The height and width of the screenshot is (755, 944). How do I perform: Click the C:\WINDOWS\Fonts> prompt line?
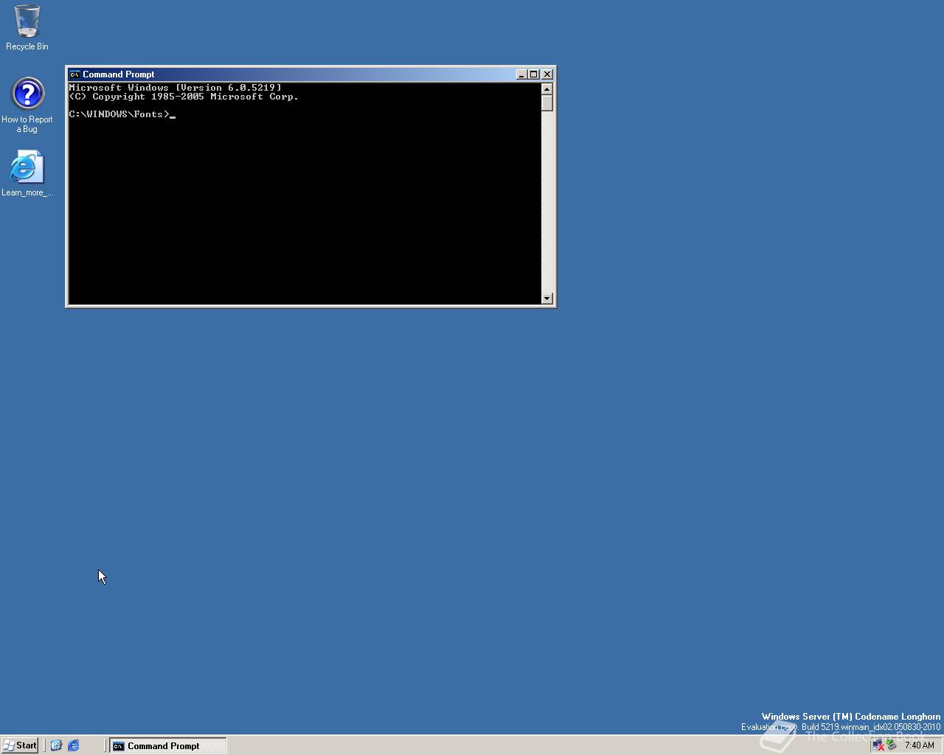122,114
